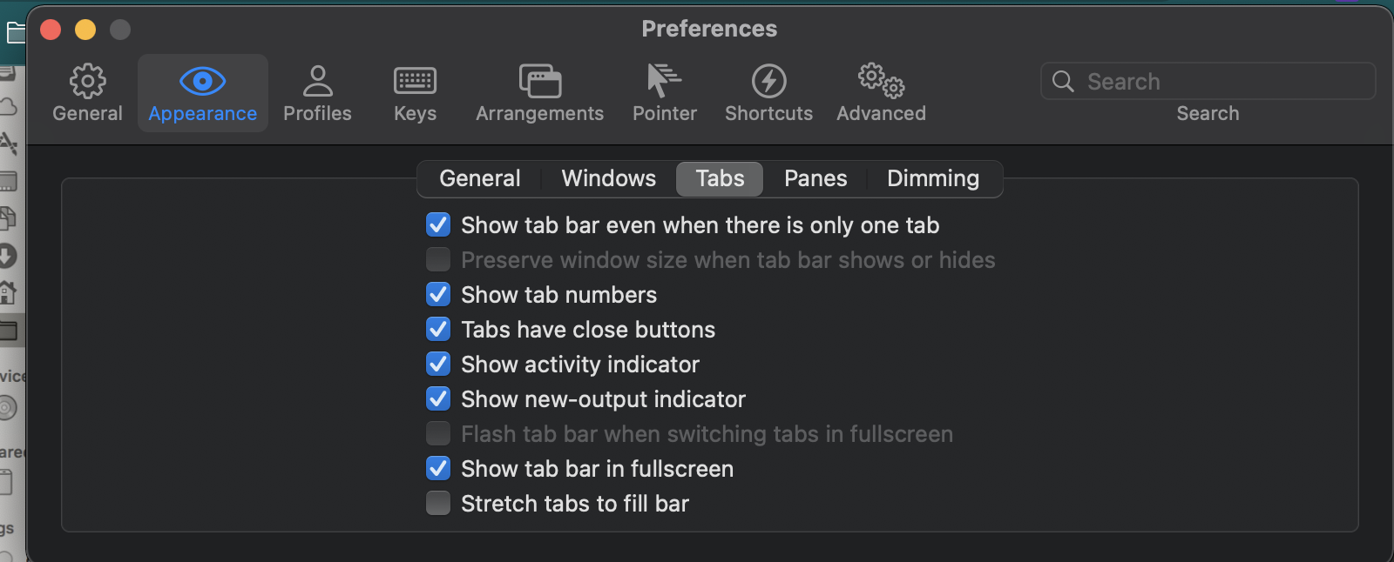Screen dimensions: 1394x562
Task: Select the Appearance icon in the toolbar
Action: 202,91
